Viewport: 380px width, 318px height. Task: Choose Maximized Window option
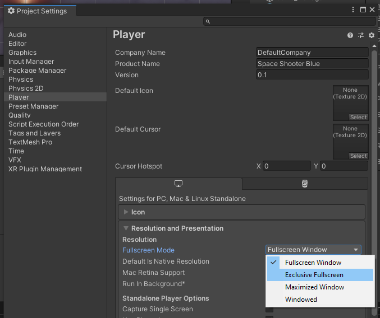pyautogui.click(x=320, y=287)
